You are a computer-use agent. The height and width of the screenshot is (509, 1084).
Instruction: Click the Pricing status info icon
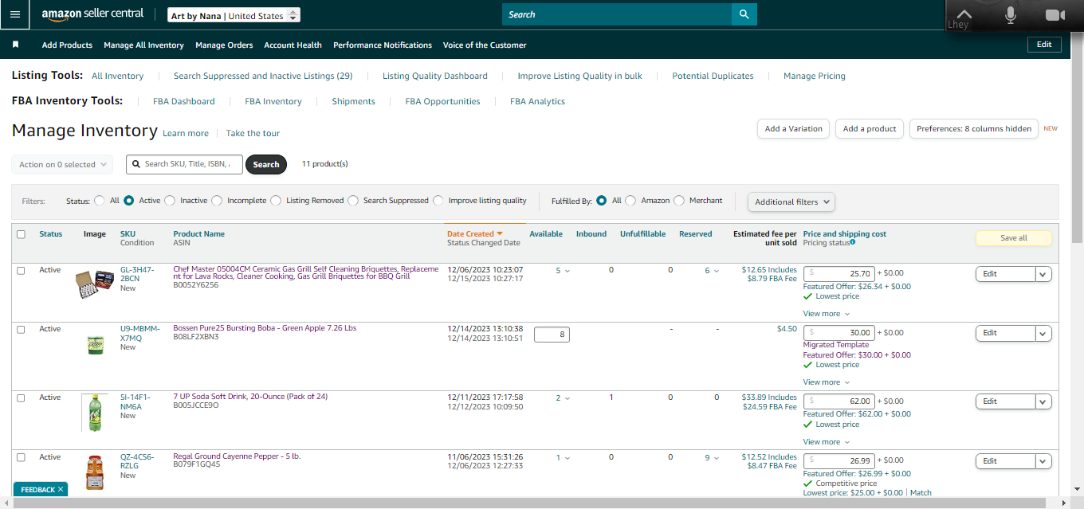[853, 242]
